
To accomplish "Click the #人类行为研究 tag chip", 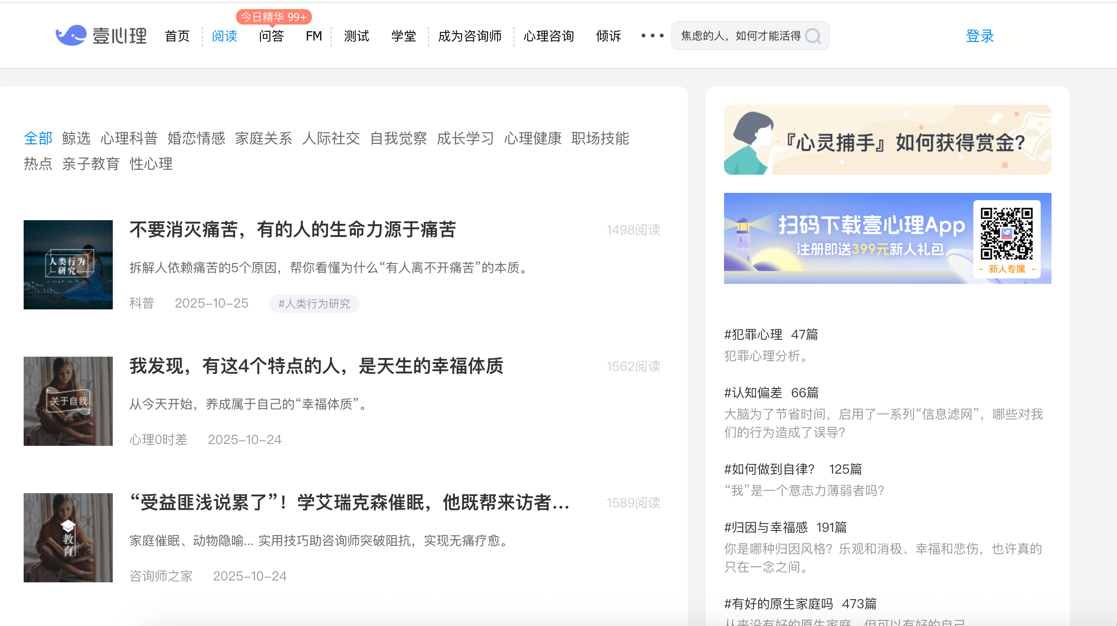I will (314, 303).
